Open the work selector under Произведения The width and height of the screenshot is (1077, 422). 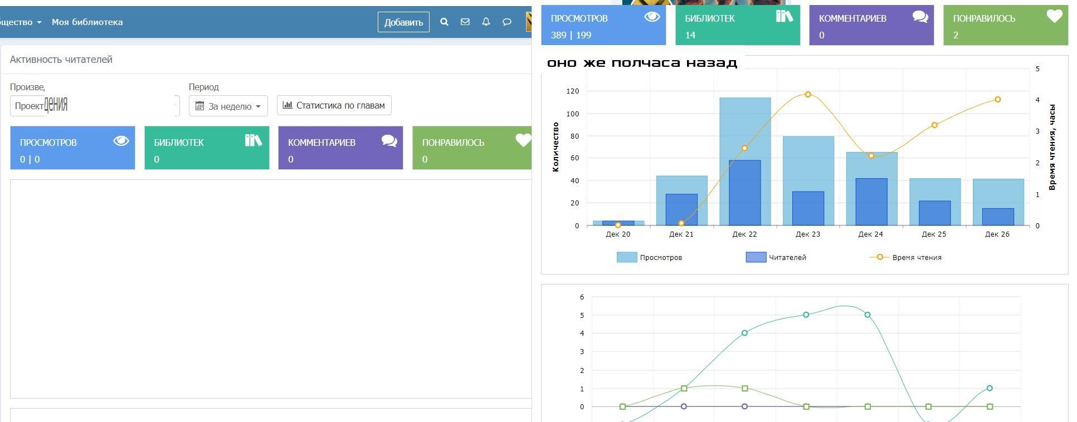click(95, 106)
